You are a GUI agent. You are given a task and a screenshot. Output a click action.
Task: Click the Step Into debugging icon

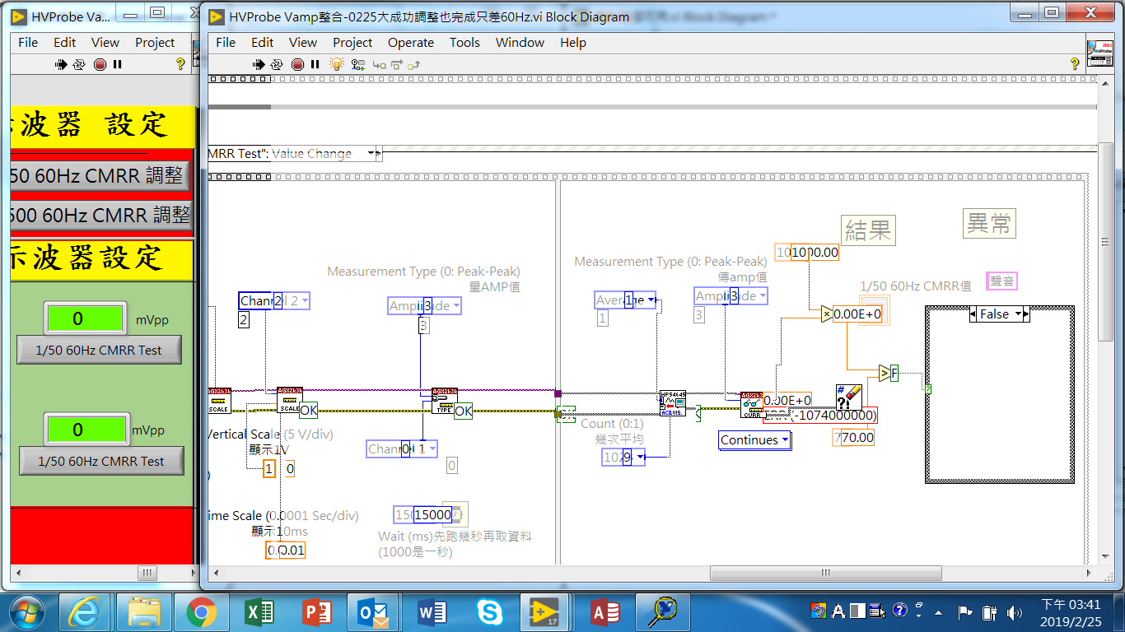[380, 65]
